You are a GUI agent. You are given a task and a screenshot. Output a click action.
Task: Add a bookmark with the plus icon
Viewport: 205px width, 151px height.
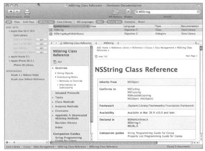pyautogui.click(x=14, y=142)
